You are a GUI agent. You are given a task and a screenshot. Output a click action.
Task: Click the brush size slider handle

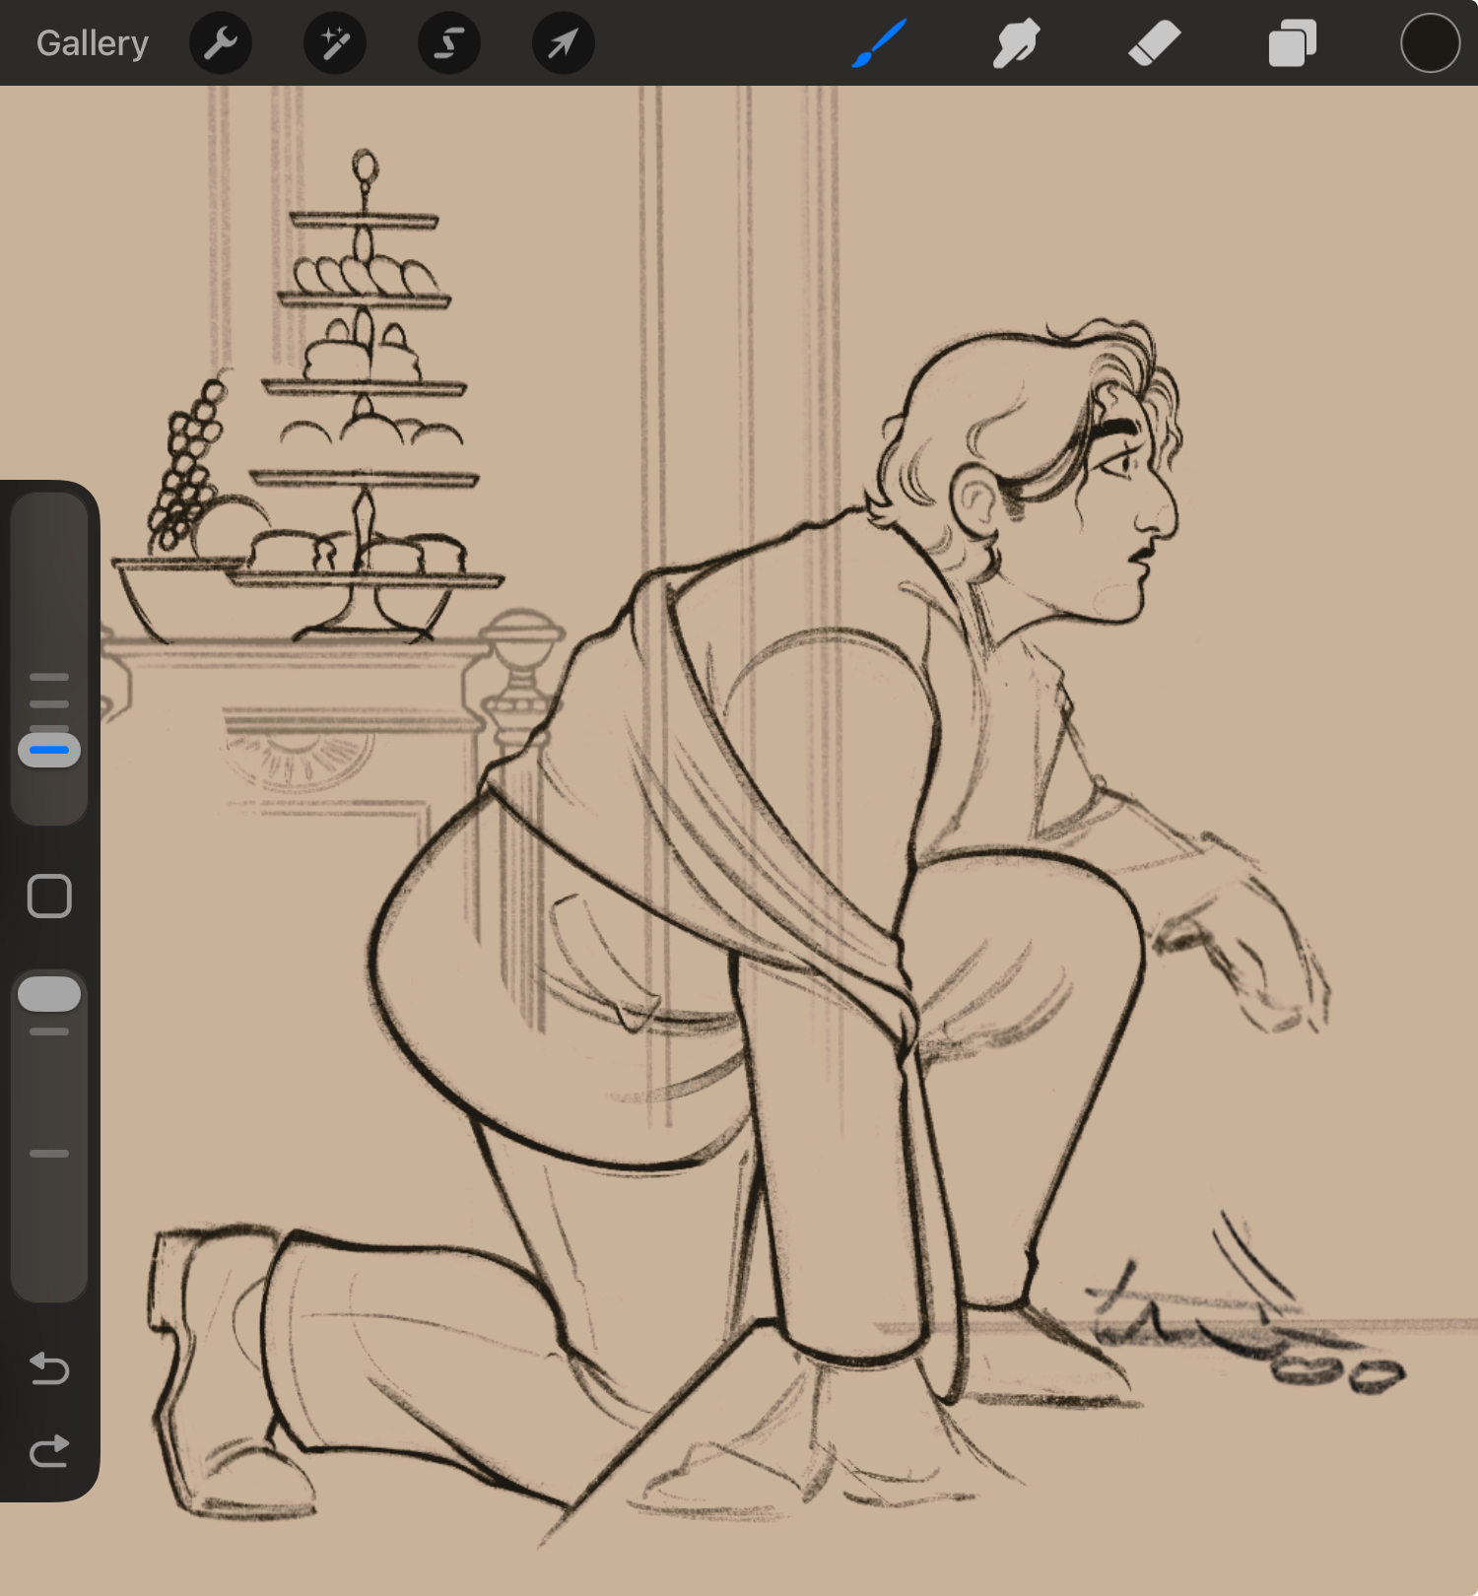pyautogui.click(x=49, y=750)
